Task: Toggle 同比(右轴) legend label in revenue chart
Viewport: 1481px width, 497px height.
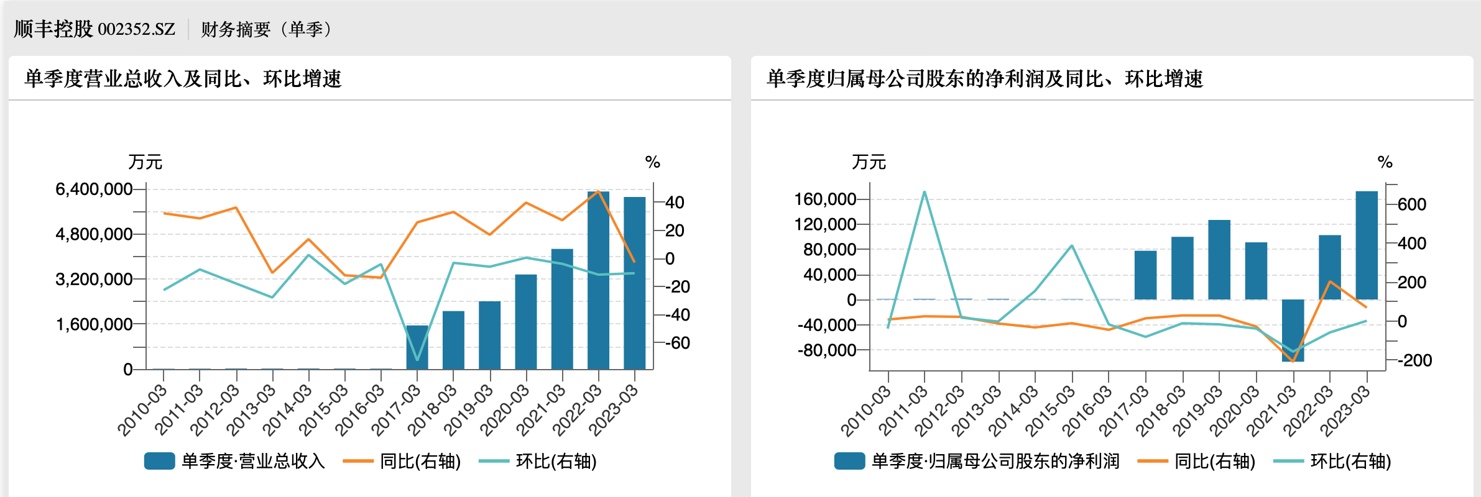Action: click(420, 461)
